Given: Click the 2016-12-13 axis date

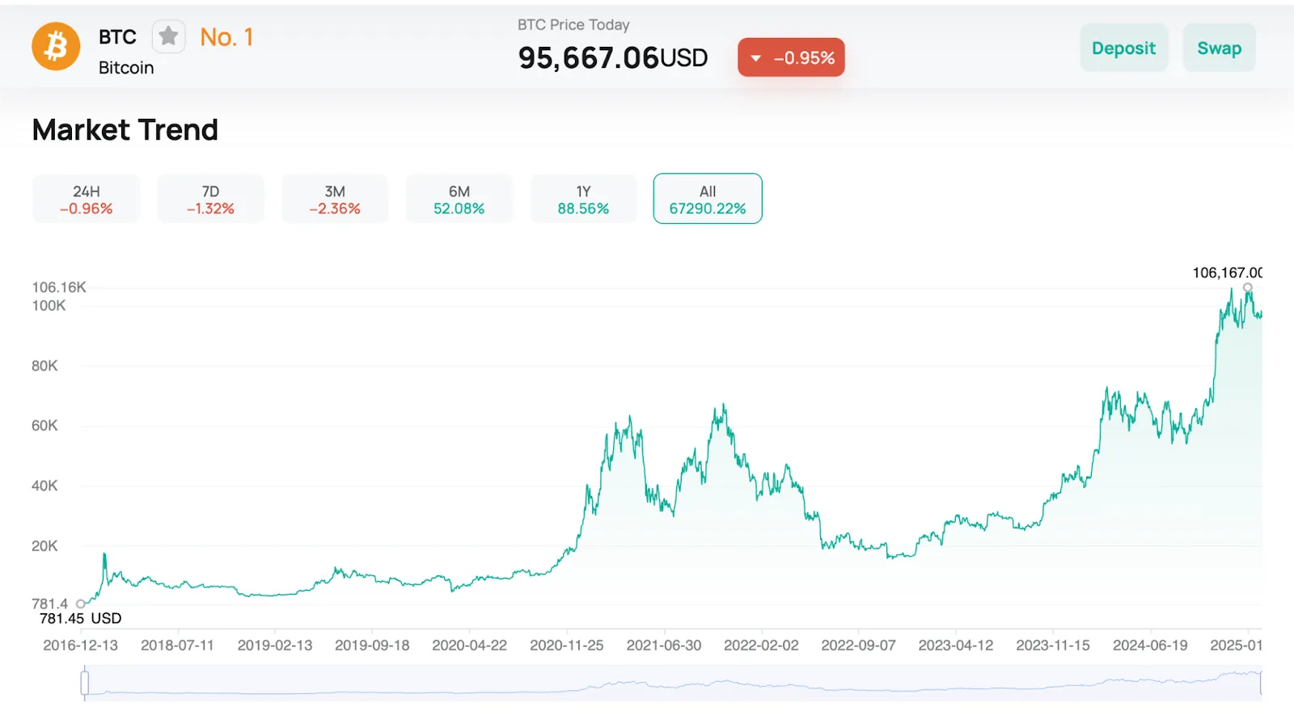Looking at the screenshot, I should 80,646.
